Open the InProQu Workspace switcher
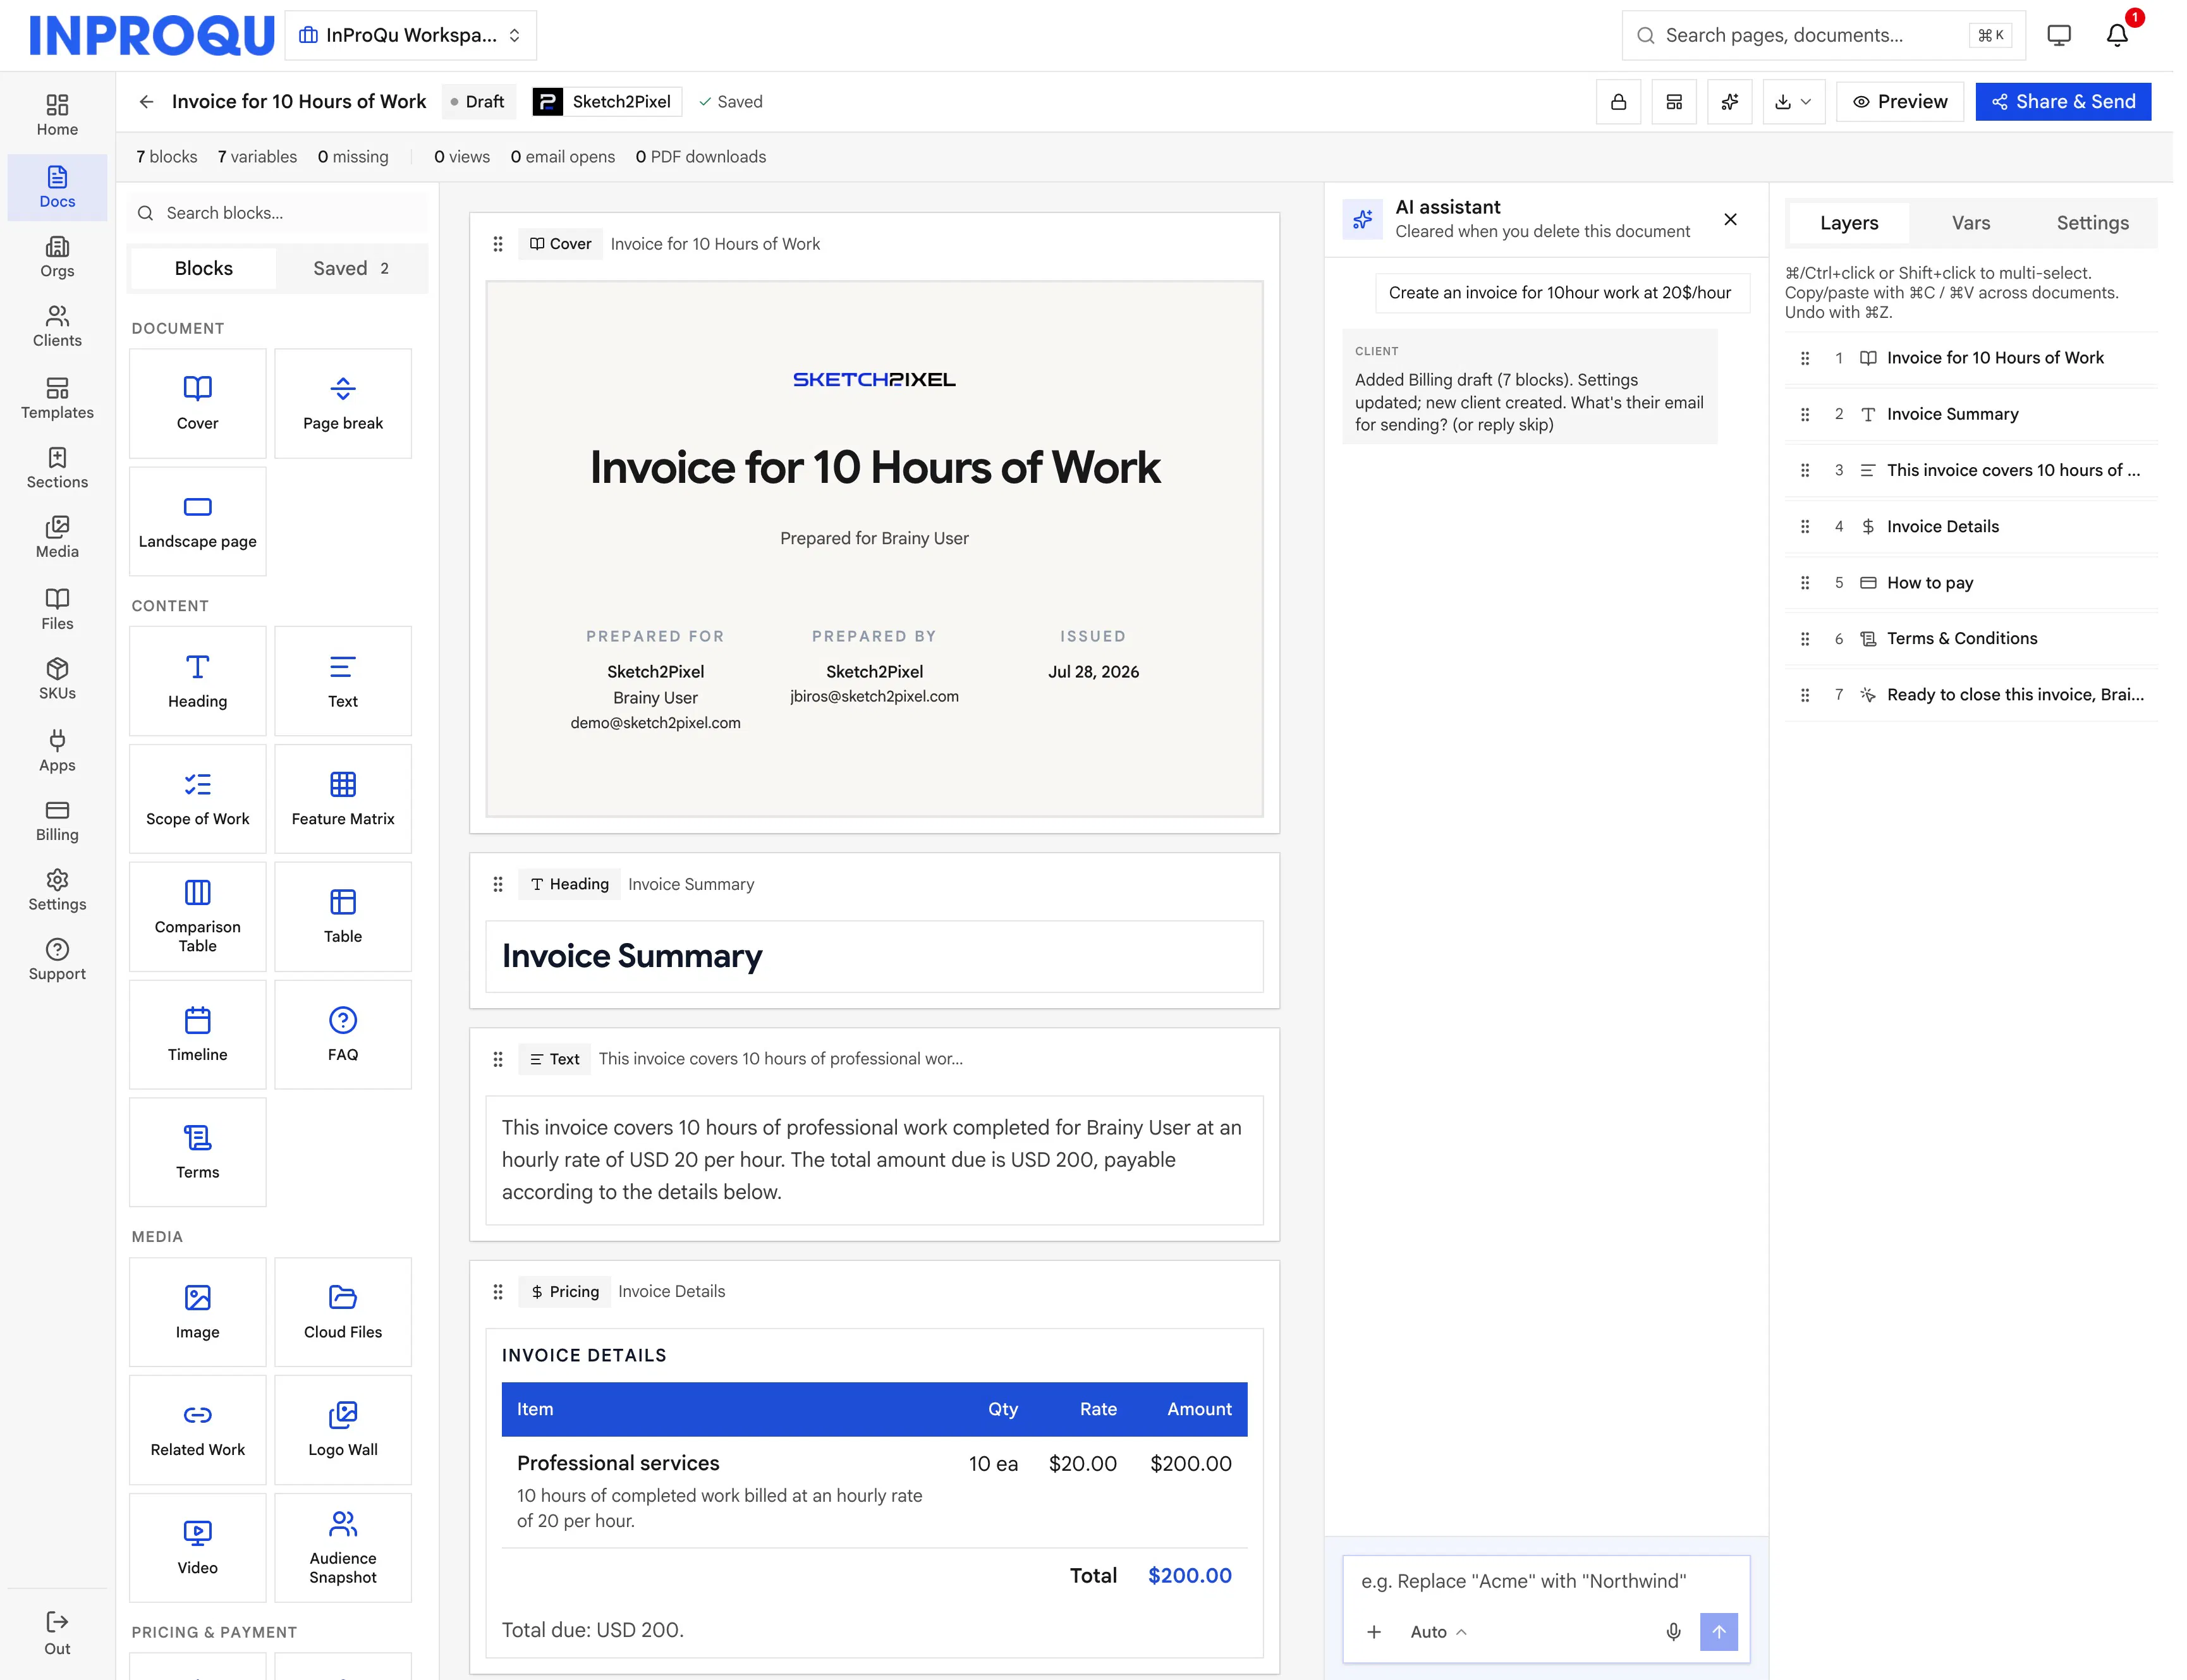 [x=411, y=35]
